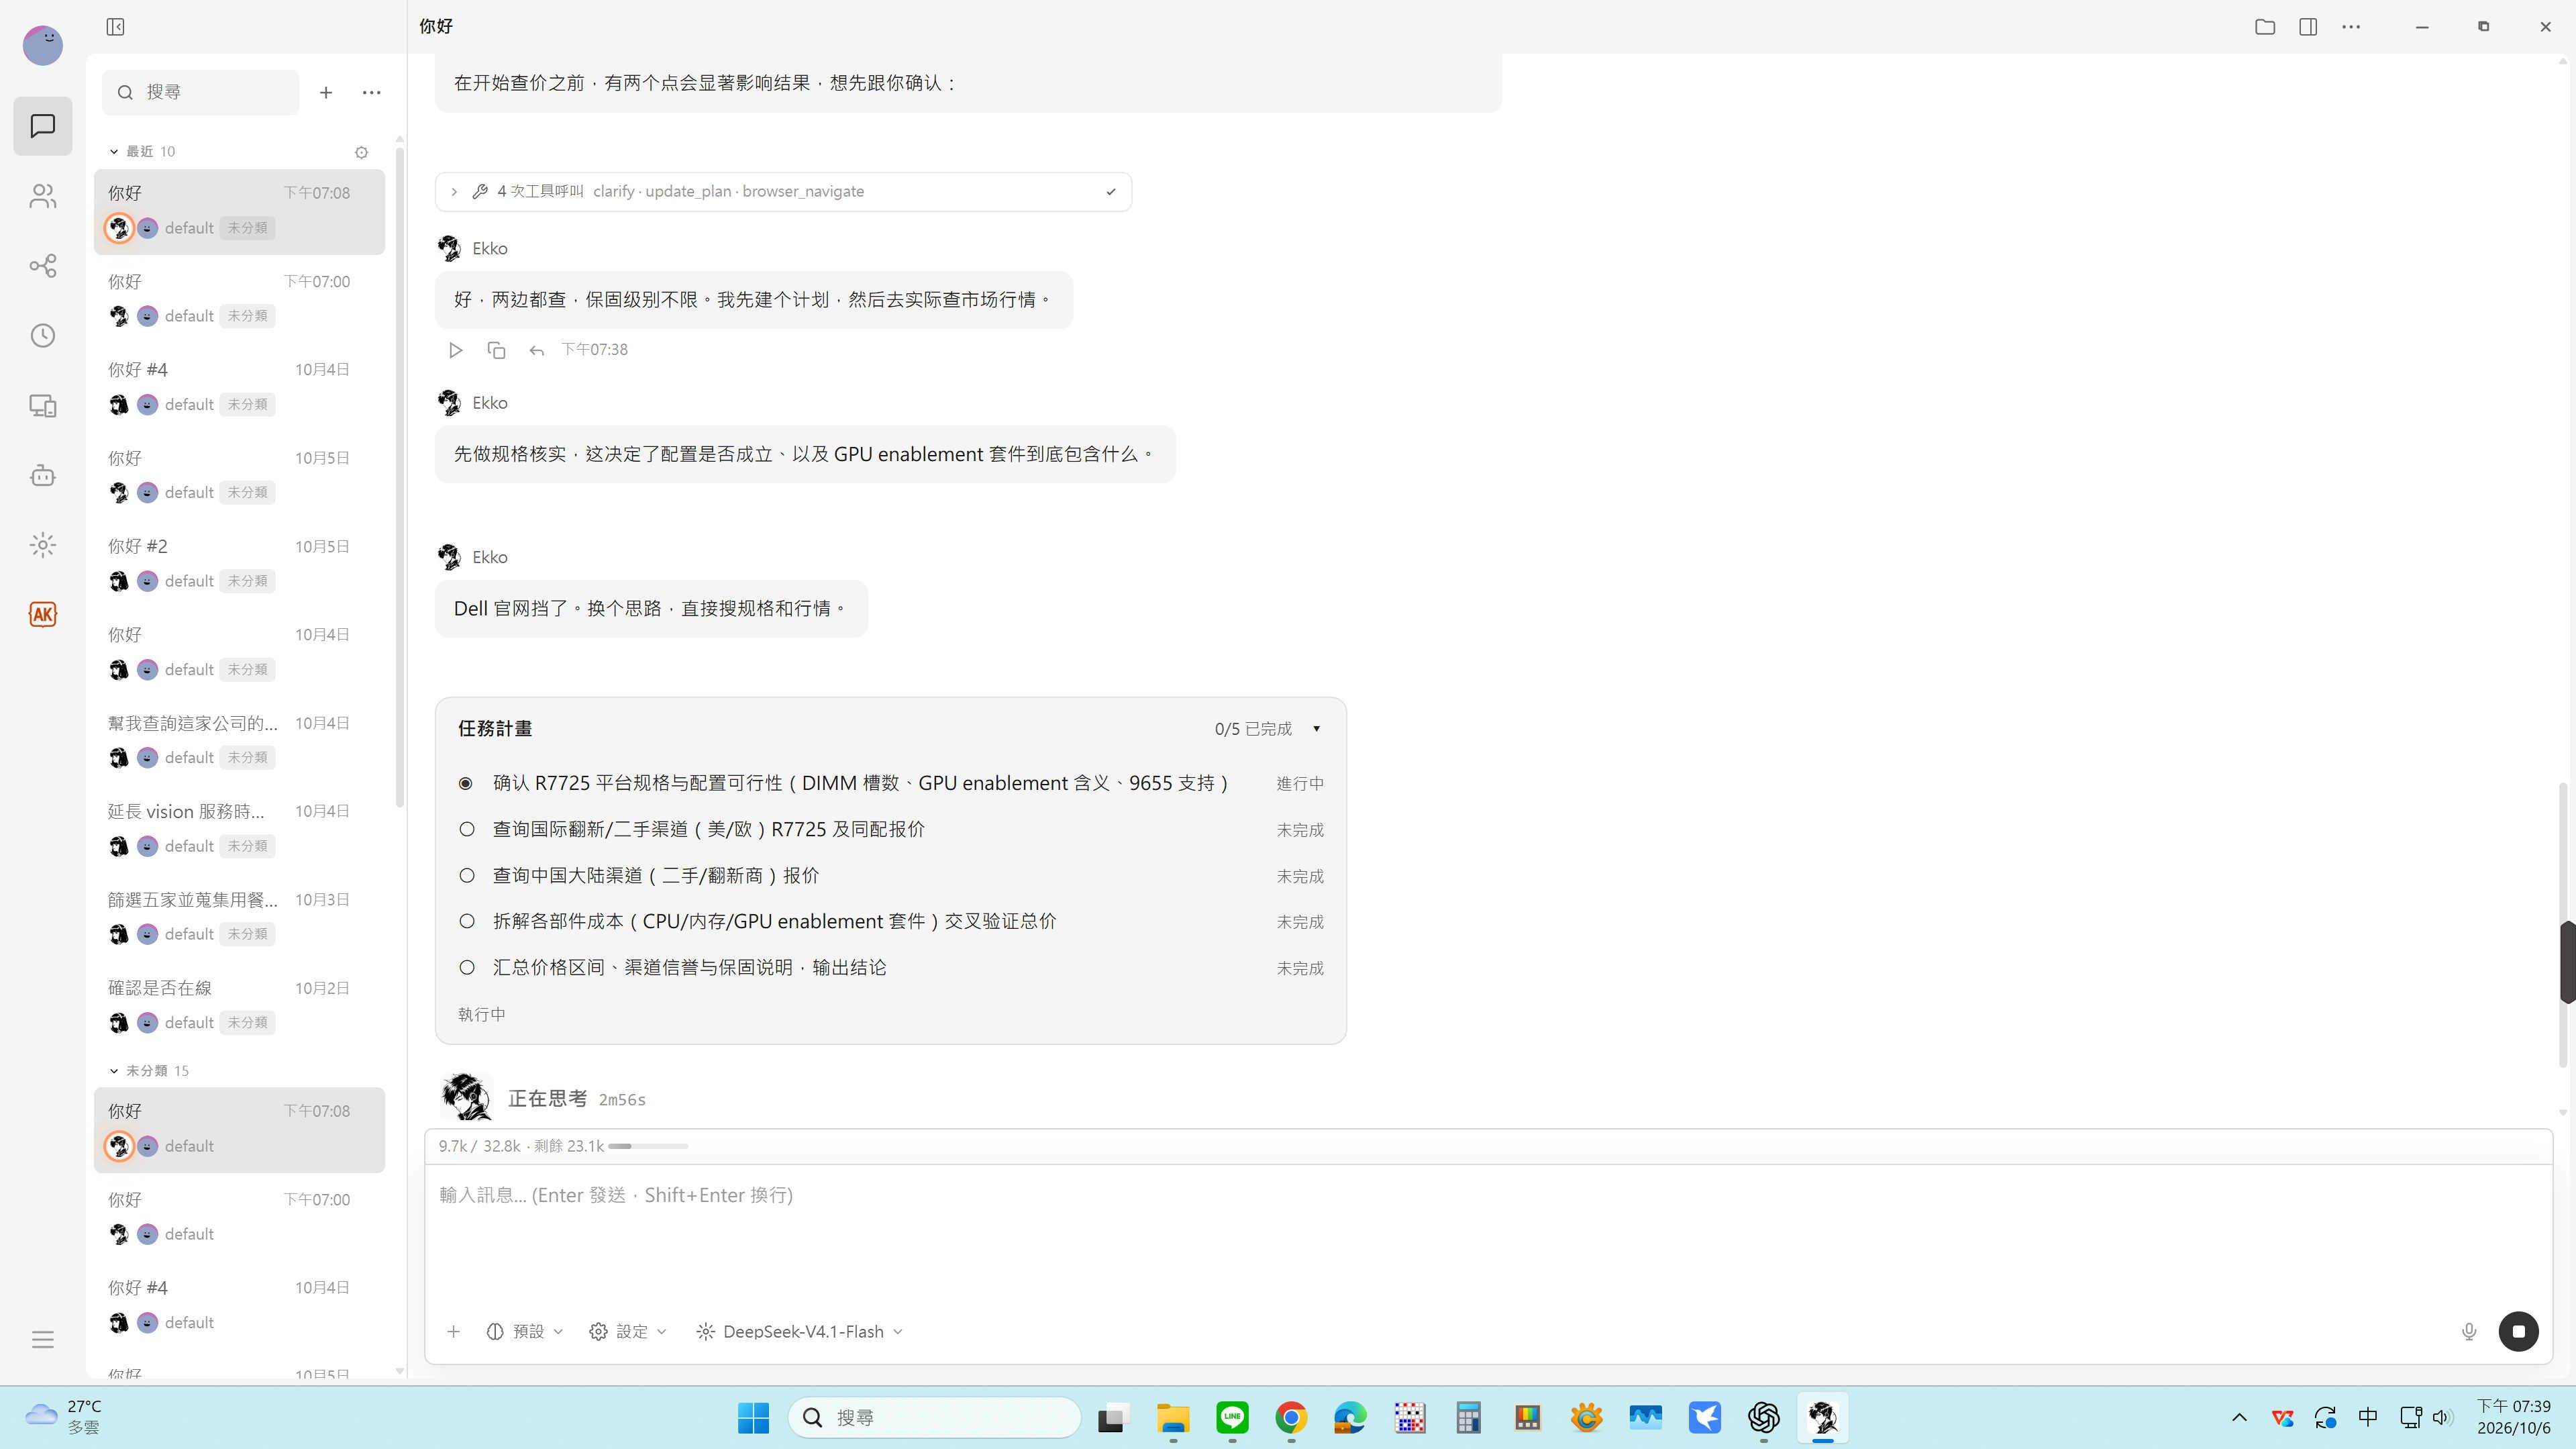The height and width of the screenshot is (1449, 2576).
Task: Open the AK icon in sidebar
Action: pos(43,614)
